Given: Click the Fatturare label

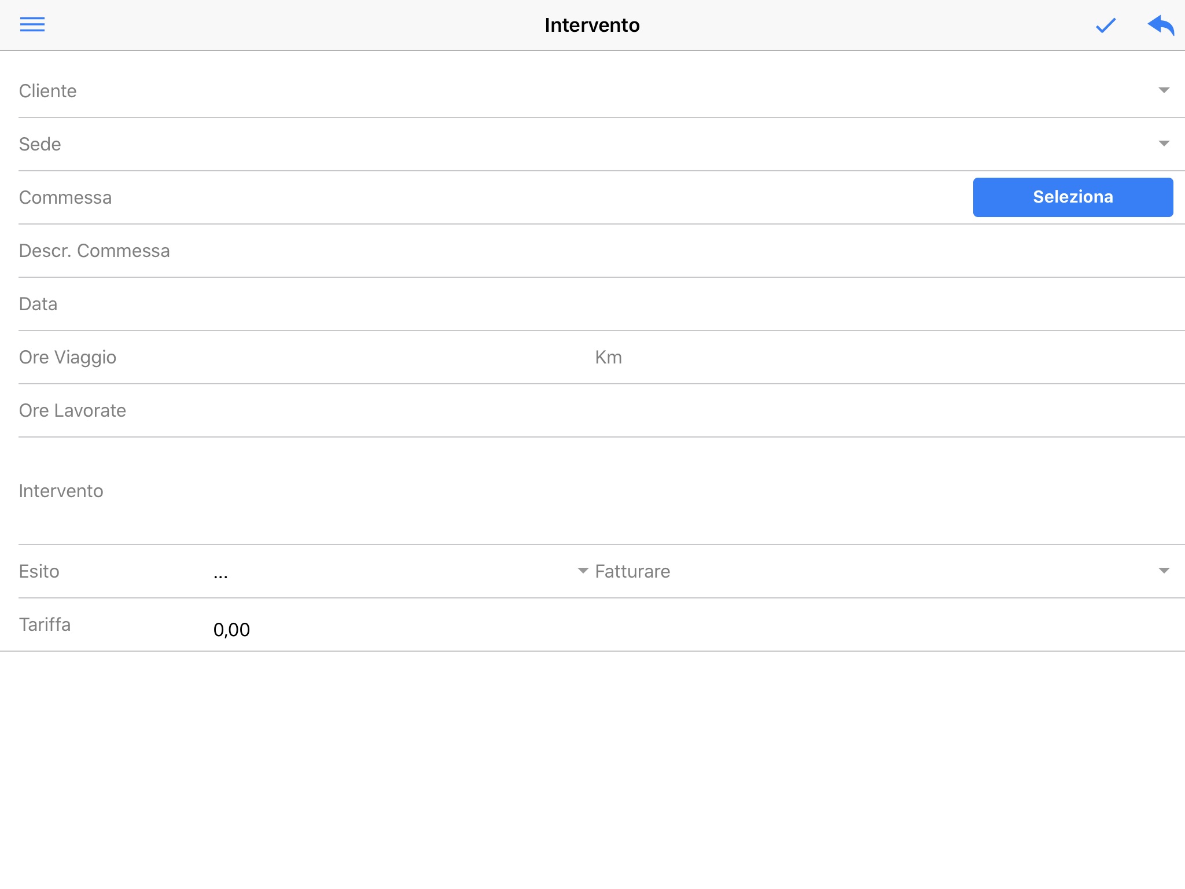Looking at the screenshot, I should pos(632,571).
